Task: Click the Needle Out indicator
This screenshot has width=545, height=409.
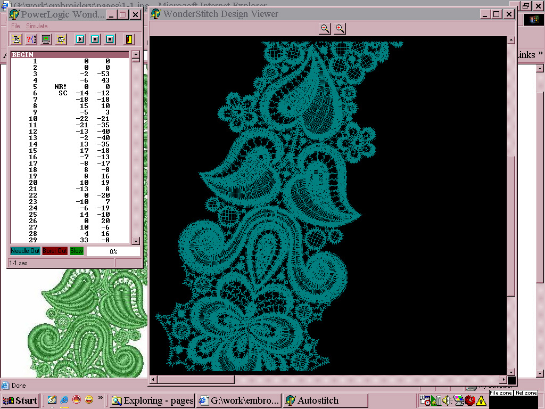Action: (25, 251)
